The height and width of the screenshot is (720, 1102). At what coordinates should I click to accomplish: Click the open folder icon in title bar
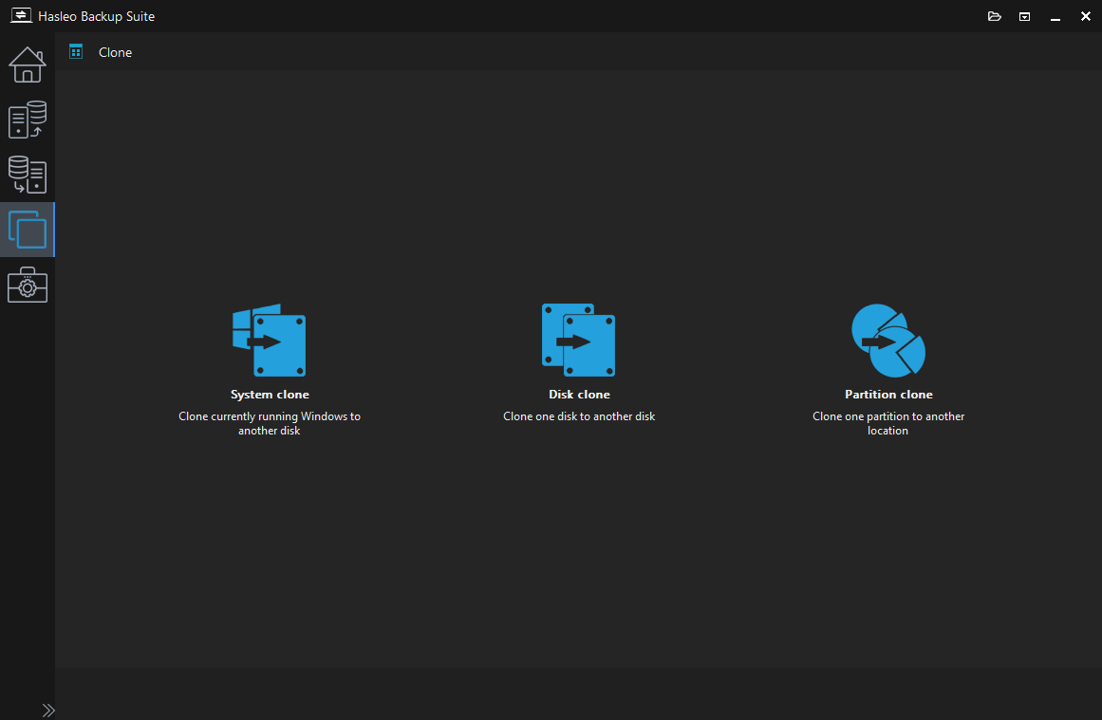click(x=994, y=16)
